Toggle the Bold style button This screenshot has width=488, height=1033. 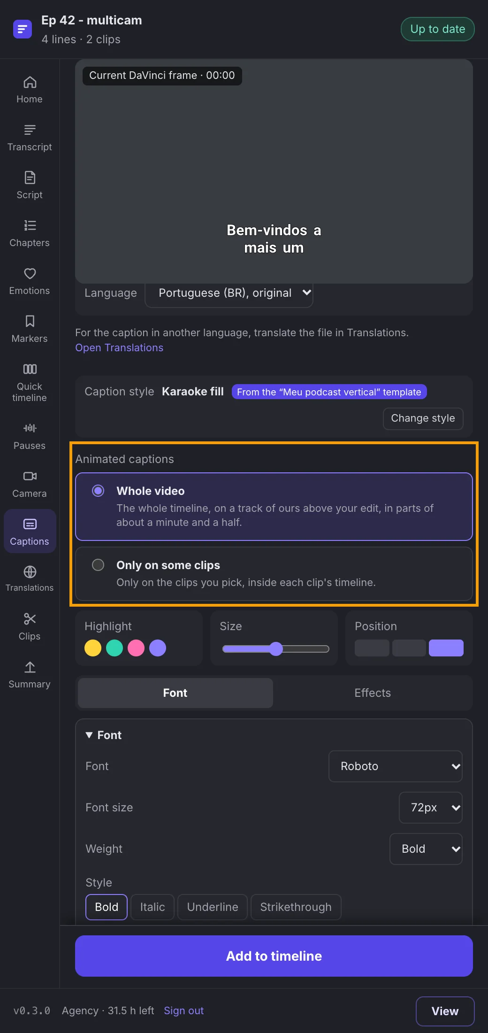click(x=107, y=907)
